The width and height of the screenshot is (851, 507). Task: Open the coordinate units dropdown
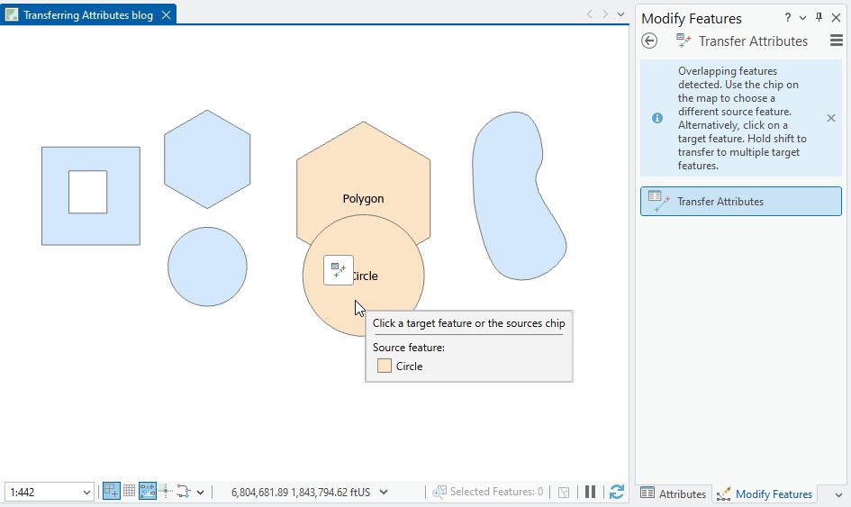coord(384,493)
